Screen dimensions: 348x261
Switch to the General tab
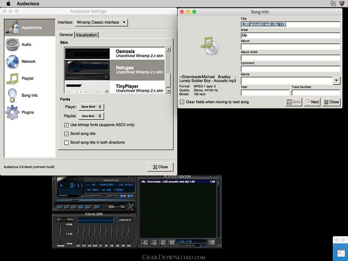(x=66, y=35)
